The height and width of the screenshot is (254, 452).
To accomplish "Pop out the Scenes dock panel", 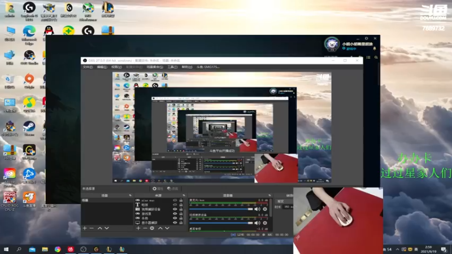I will pos(130,195).
